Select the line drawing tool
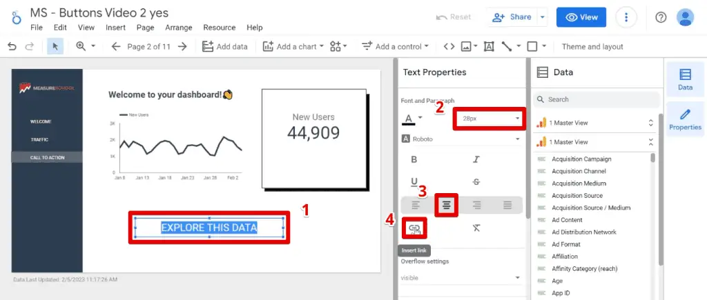Viewport: 707px width, 300px height. (507, 46)
